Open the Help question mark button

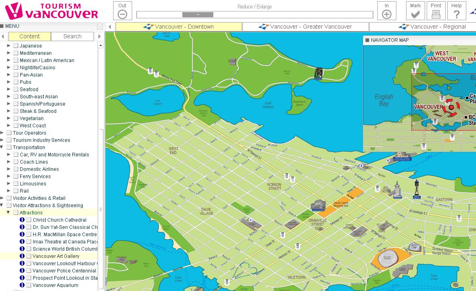point(456,11)
